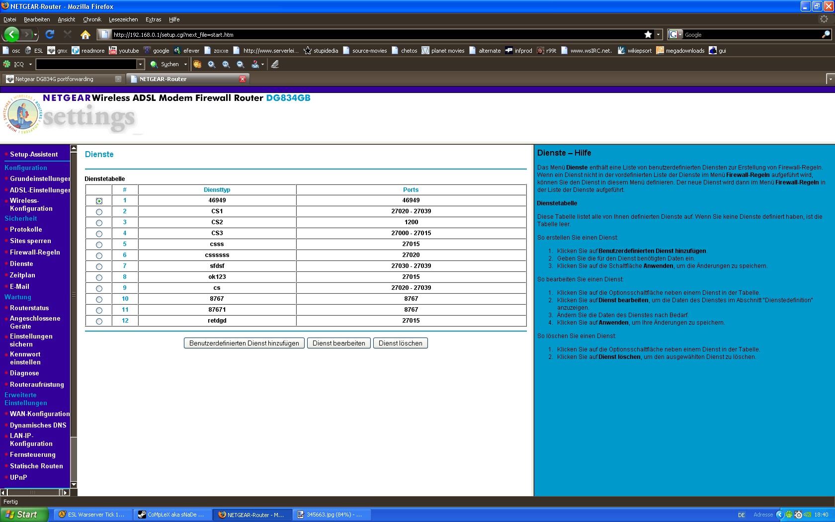The height and width of the screenshot is (522, 835).
Task: Open Firewall-Regeln in the sidebar
Action: tap(35, 252)
